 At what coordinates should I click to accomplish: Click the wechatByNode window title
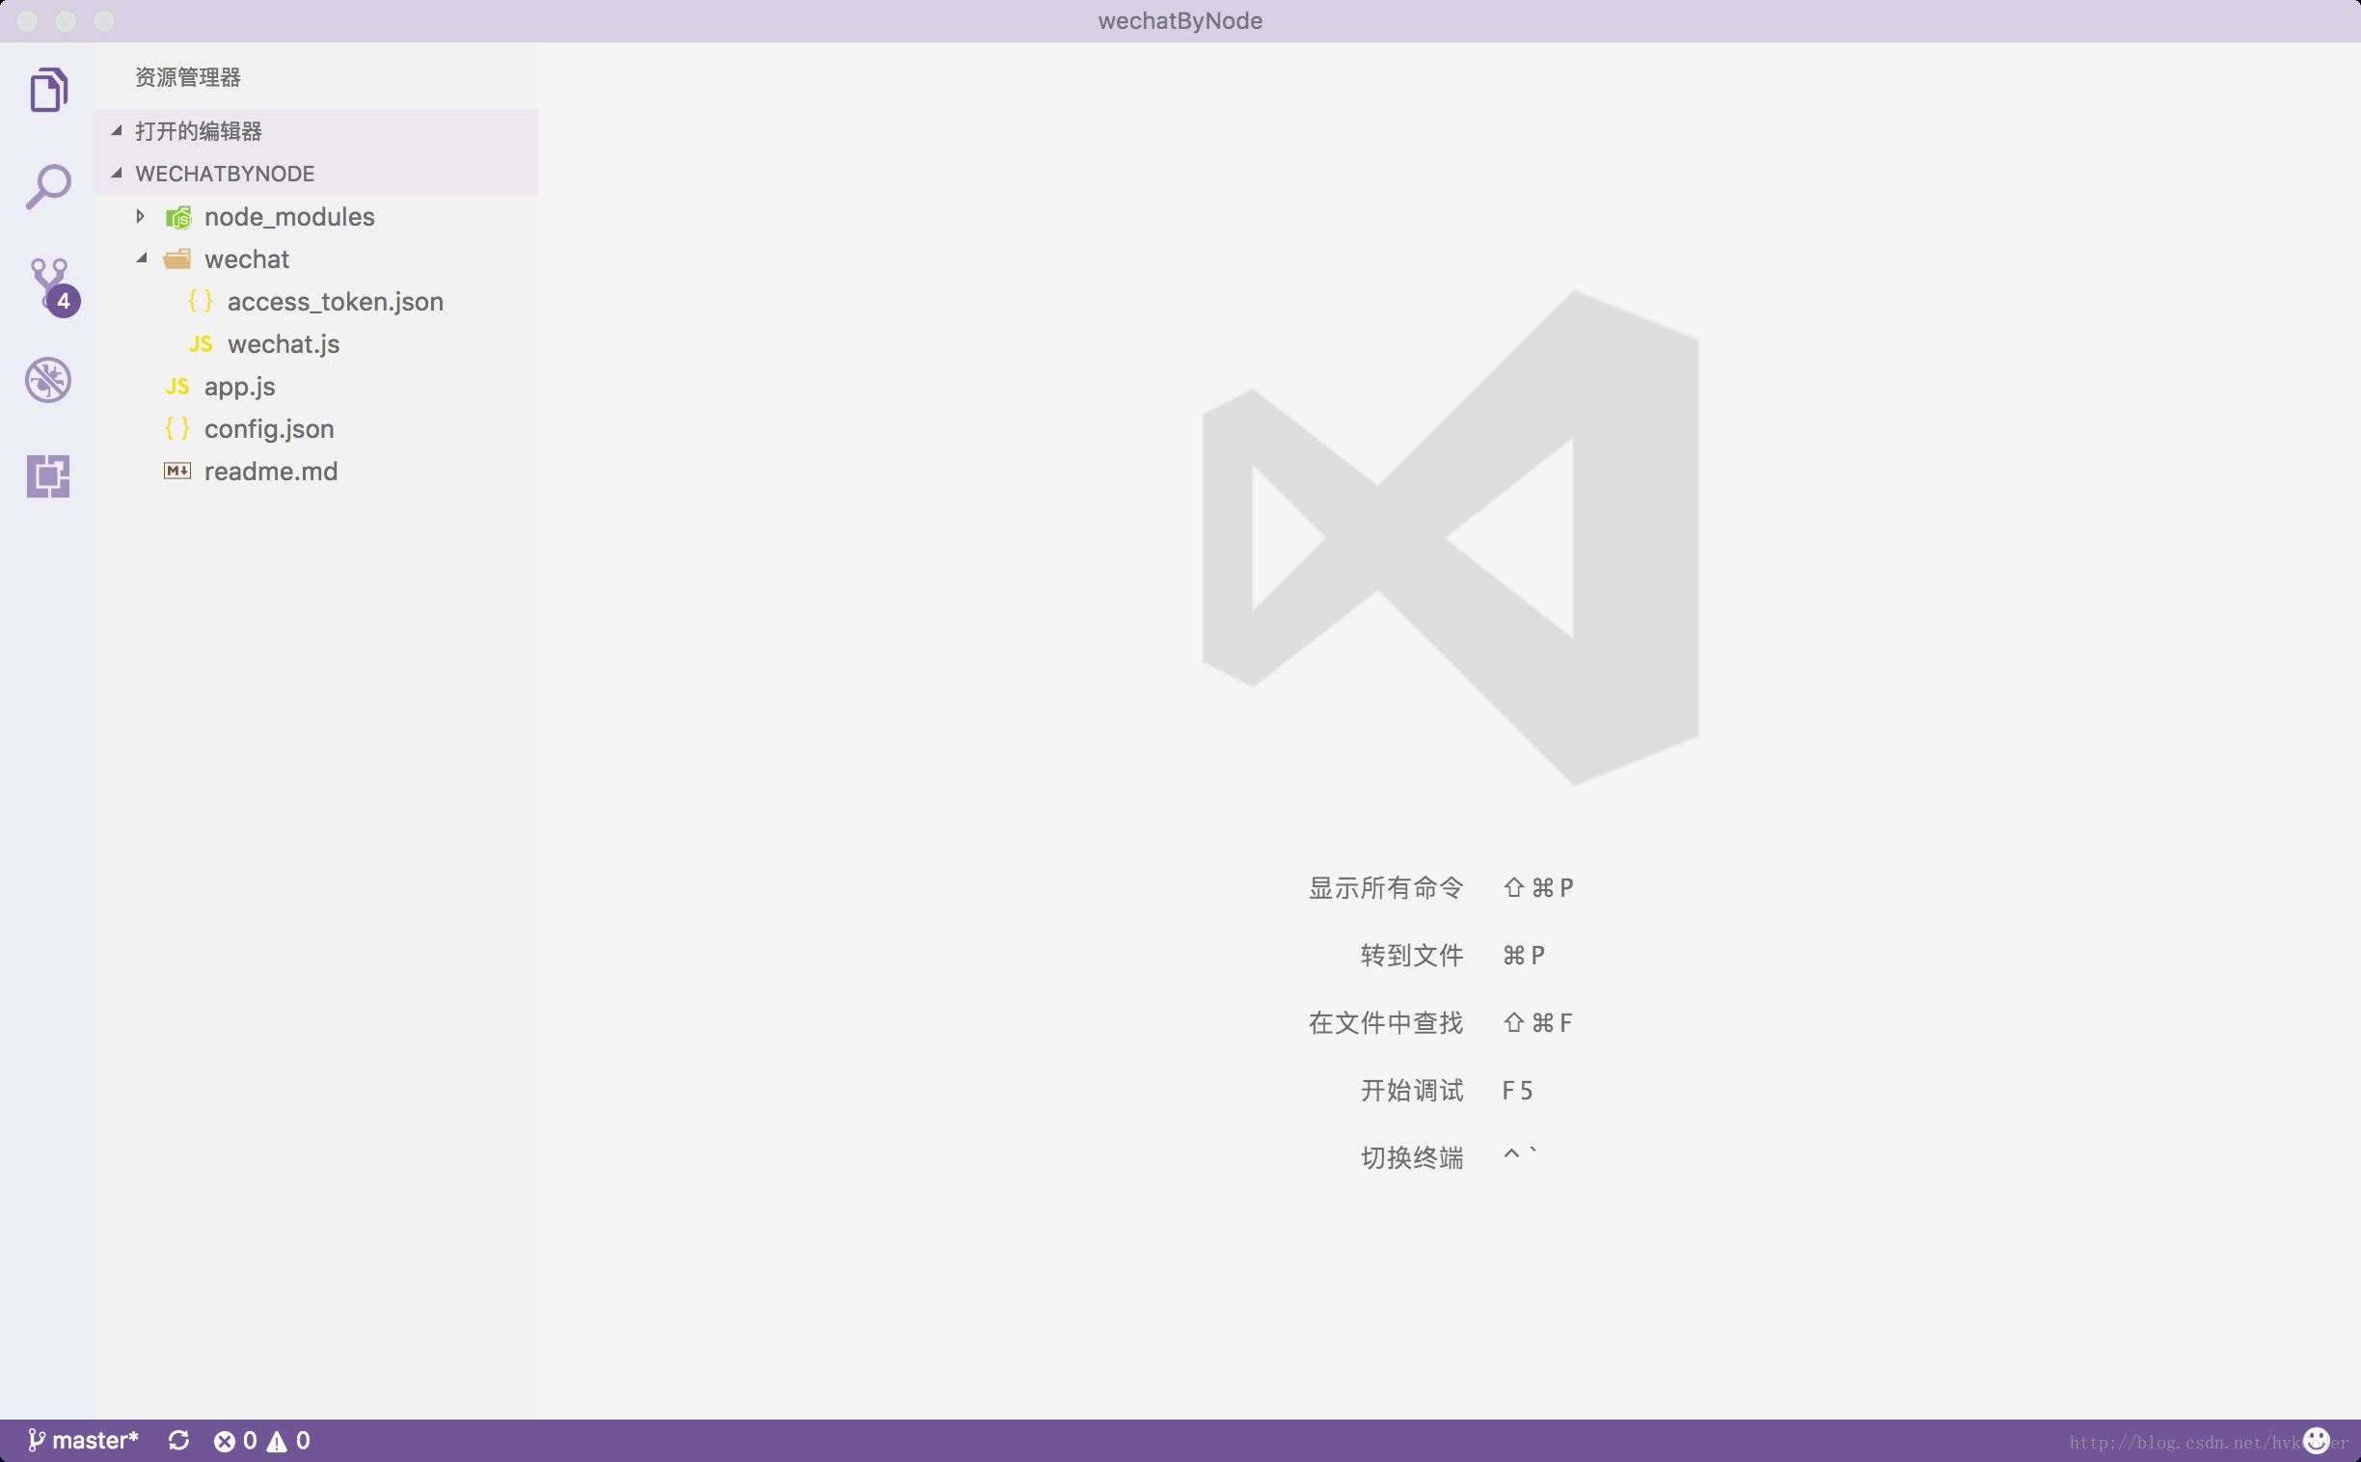tap(1180, 21)
